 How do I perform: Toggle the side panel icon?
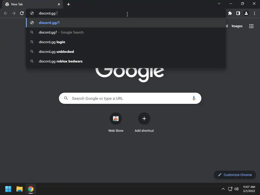click(238, 13)
